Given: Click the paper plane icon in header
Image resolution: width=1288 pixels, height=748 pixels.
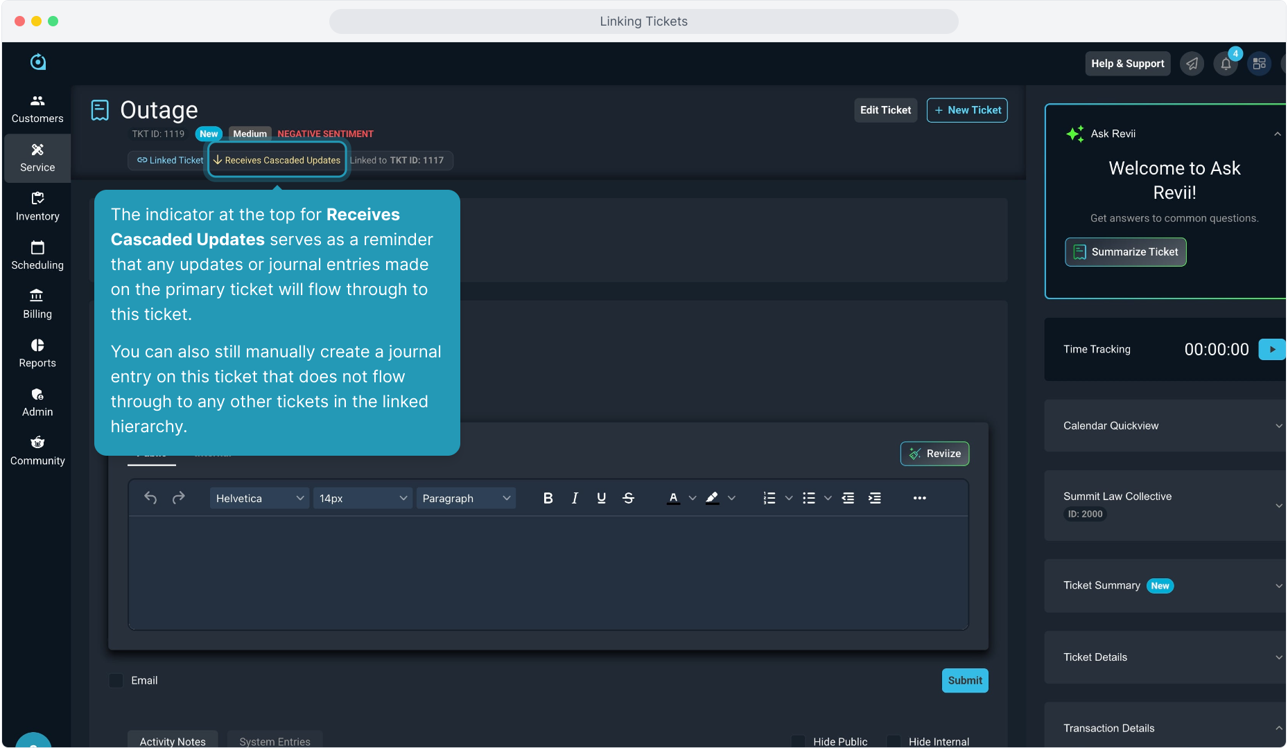Looking at the screenshot, I should pyautogui.click(x=1192, y=64).
